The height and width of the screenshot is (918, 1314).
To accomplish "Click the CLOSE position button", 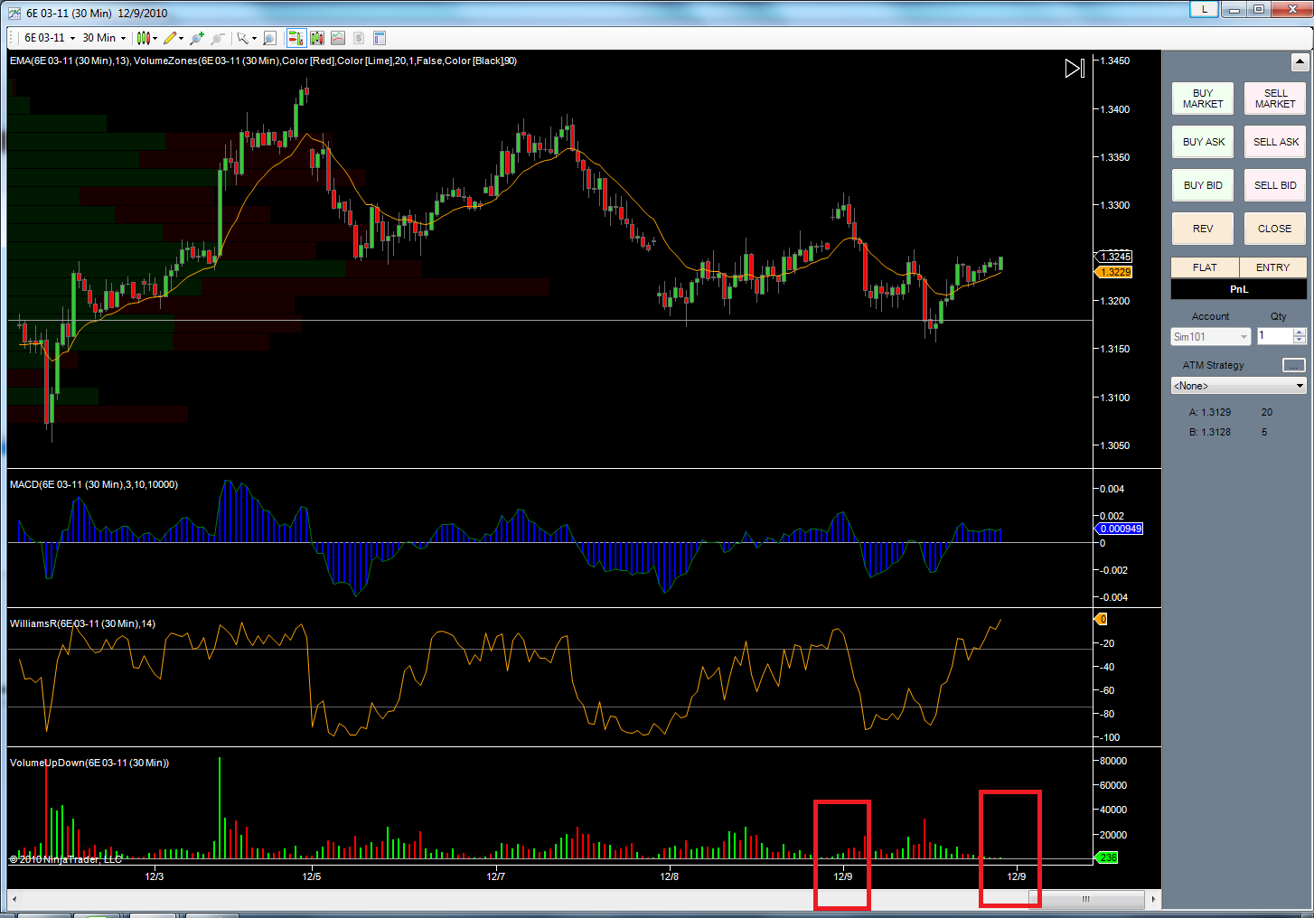I will (x=1275, y=229).
